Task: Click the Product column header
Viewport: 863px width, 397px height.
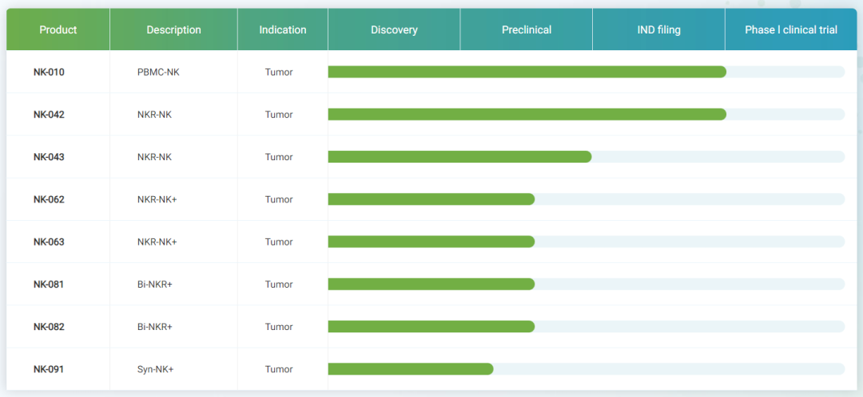Action: tap(58, 29)
